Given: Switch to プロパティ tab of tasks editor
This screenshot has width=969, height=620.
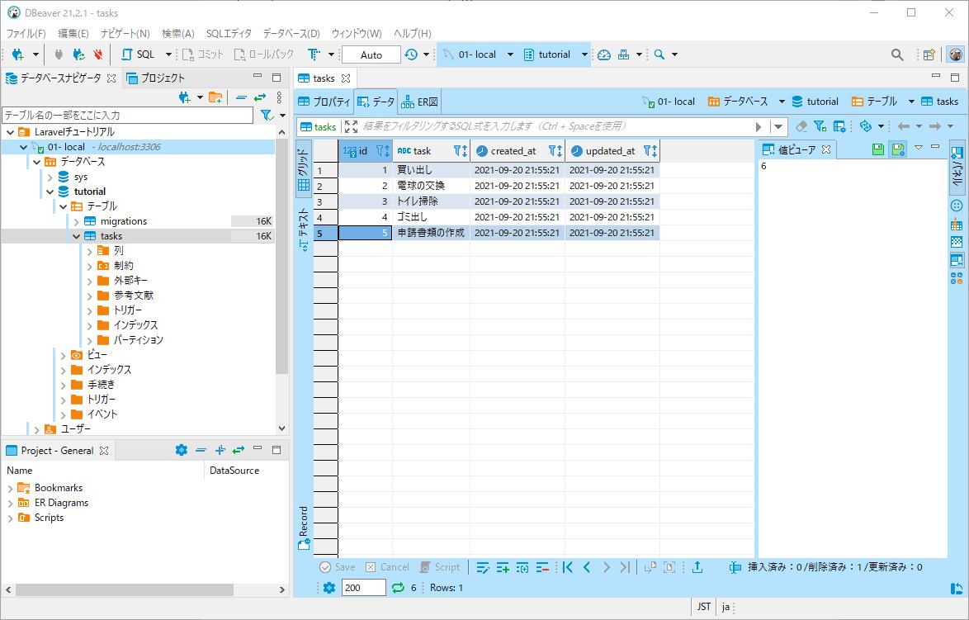Looking at the screenshot, I should tap(324, 102).
